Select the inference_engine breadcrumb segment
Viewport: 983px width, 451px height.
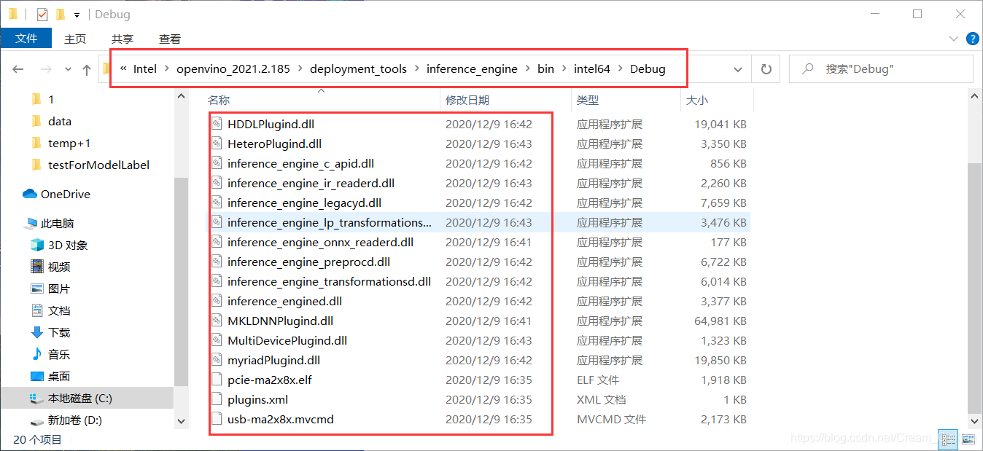(x=472, y=69)
